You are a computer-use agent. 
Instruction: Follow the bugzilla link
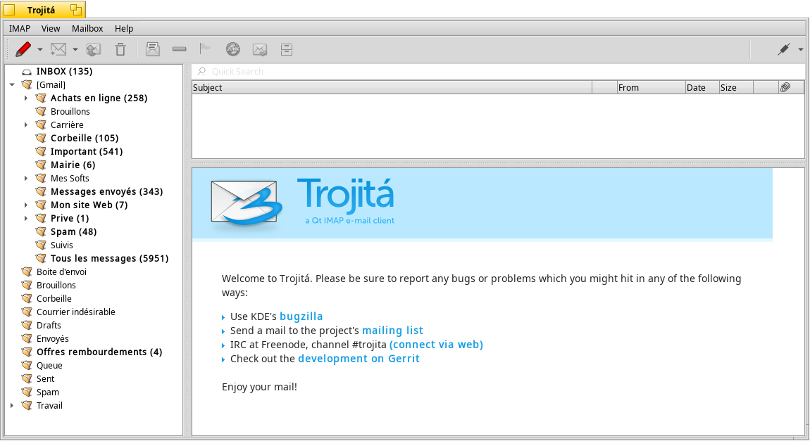click(301, 317)
